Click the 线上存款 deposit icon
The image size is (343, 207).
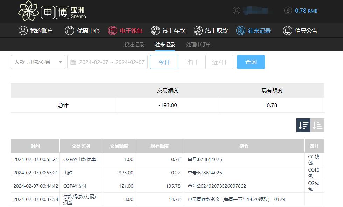pos(155,30)
